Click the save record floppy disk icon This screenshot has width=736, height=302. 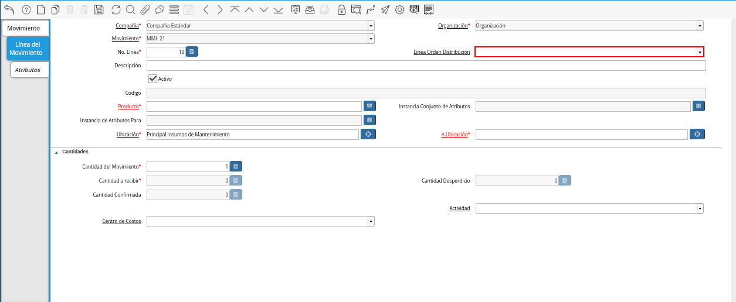(99, 9)
